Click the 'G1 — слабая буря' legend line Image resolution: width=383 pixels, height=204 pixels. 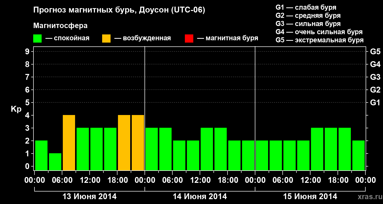[306, 7]
